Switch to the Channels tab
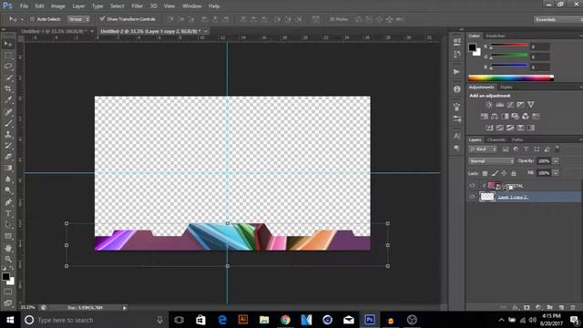 tap(496, 139)
